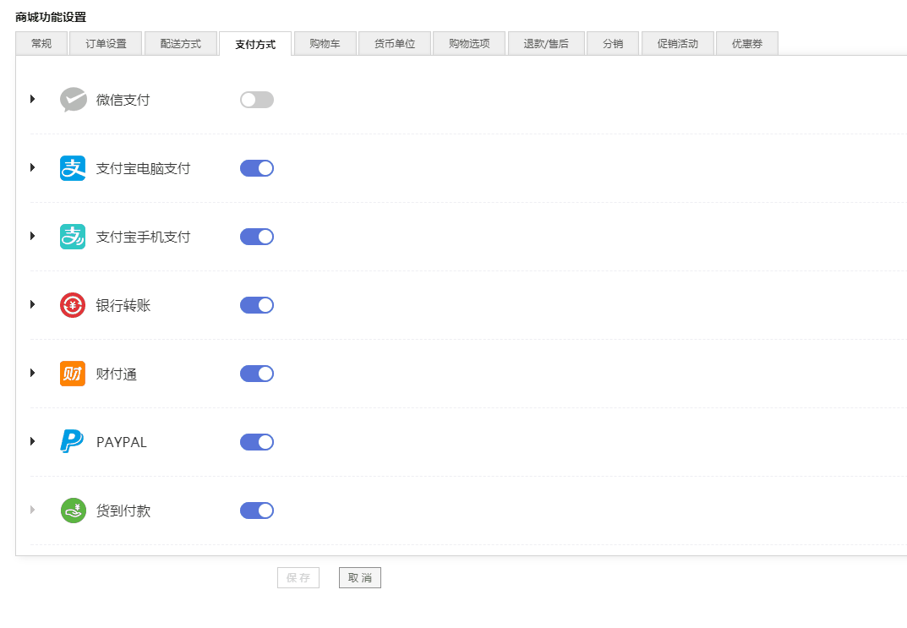Switch to the 优惠券 tab
This screenshot has width=907, height=628.
tap(746, 43)
